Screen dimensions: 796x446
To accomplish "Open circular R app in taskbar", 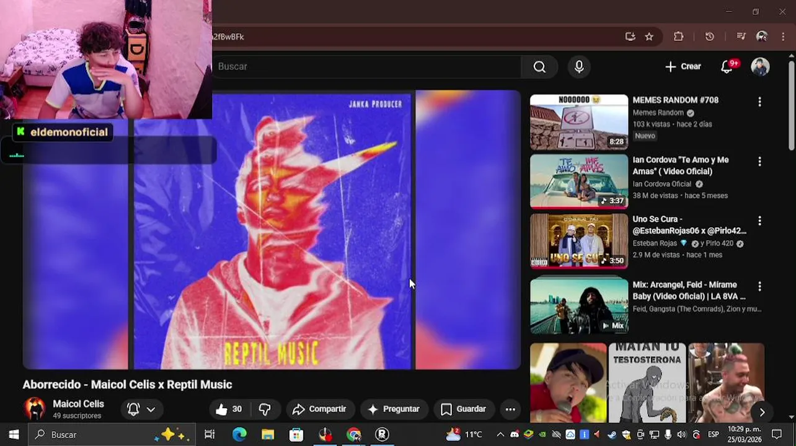I will (x=382, y=435).
